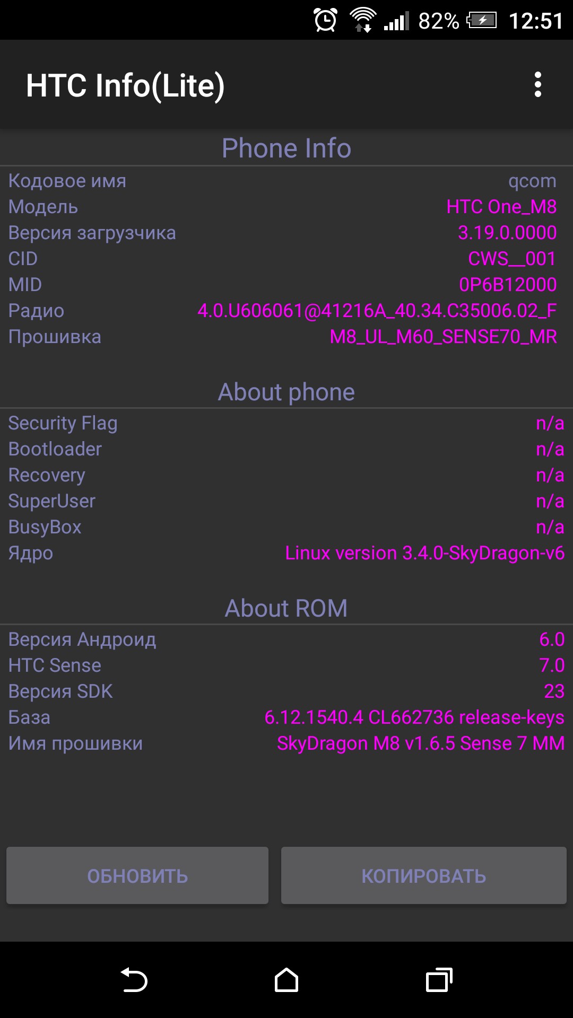Tap the Wi-Fi status icon

pos(363,21)
